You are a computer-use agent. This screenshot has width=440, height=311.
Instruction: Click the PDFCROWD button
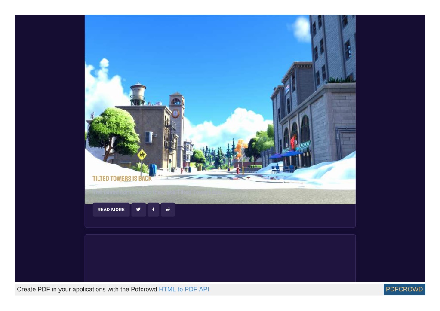[x=404, y=289]
